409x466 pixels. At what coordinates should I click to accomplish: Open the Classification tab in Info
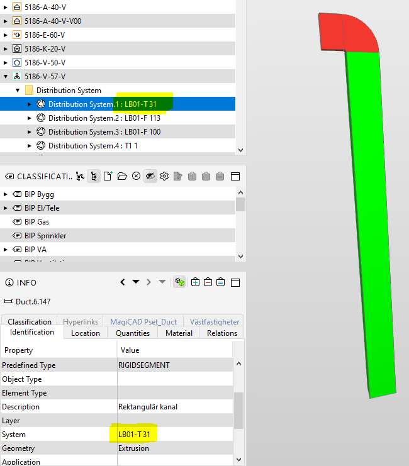(x=30, y=321)
